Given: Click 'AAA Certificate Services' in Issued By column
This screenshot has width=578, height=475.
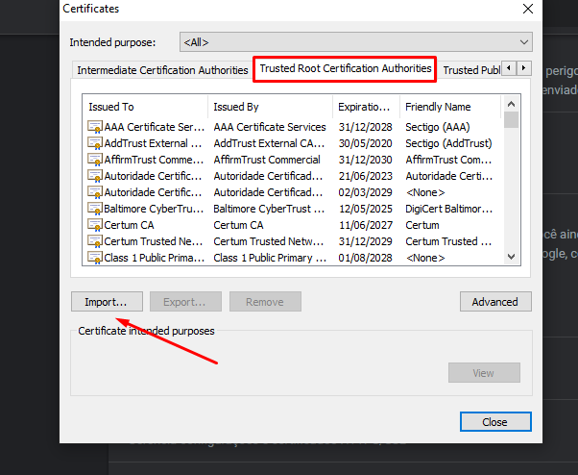Looking at the screenshot, I should tap(270, 127).
